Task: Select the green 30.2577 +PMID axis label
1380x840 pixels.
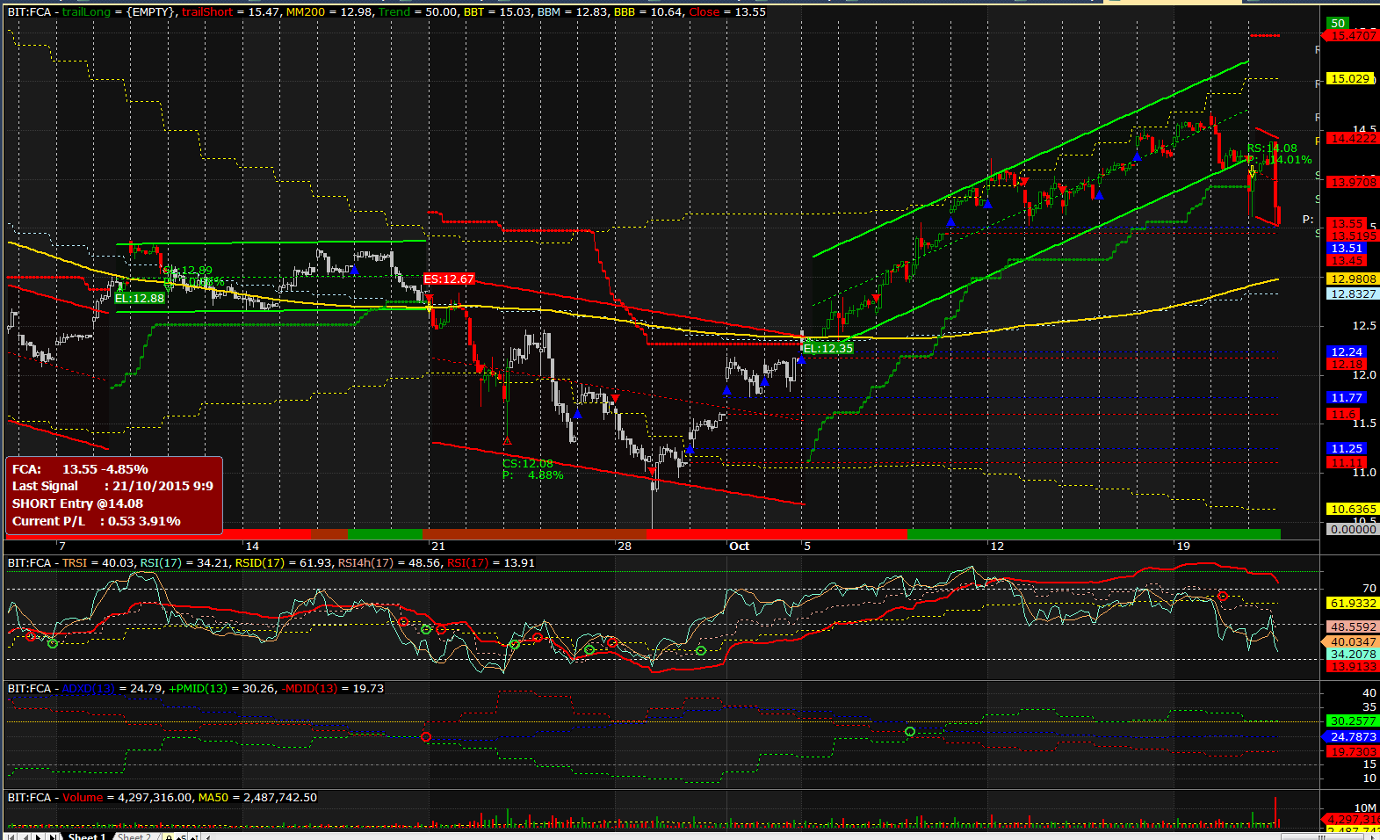Action: tap(1353, 721)
